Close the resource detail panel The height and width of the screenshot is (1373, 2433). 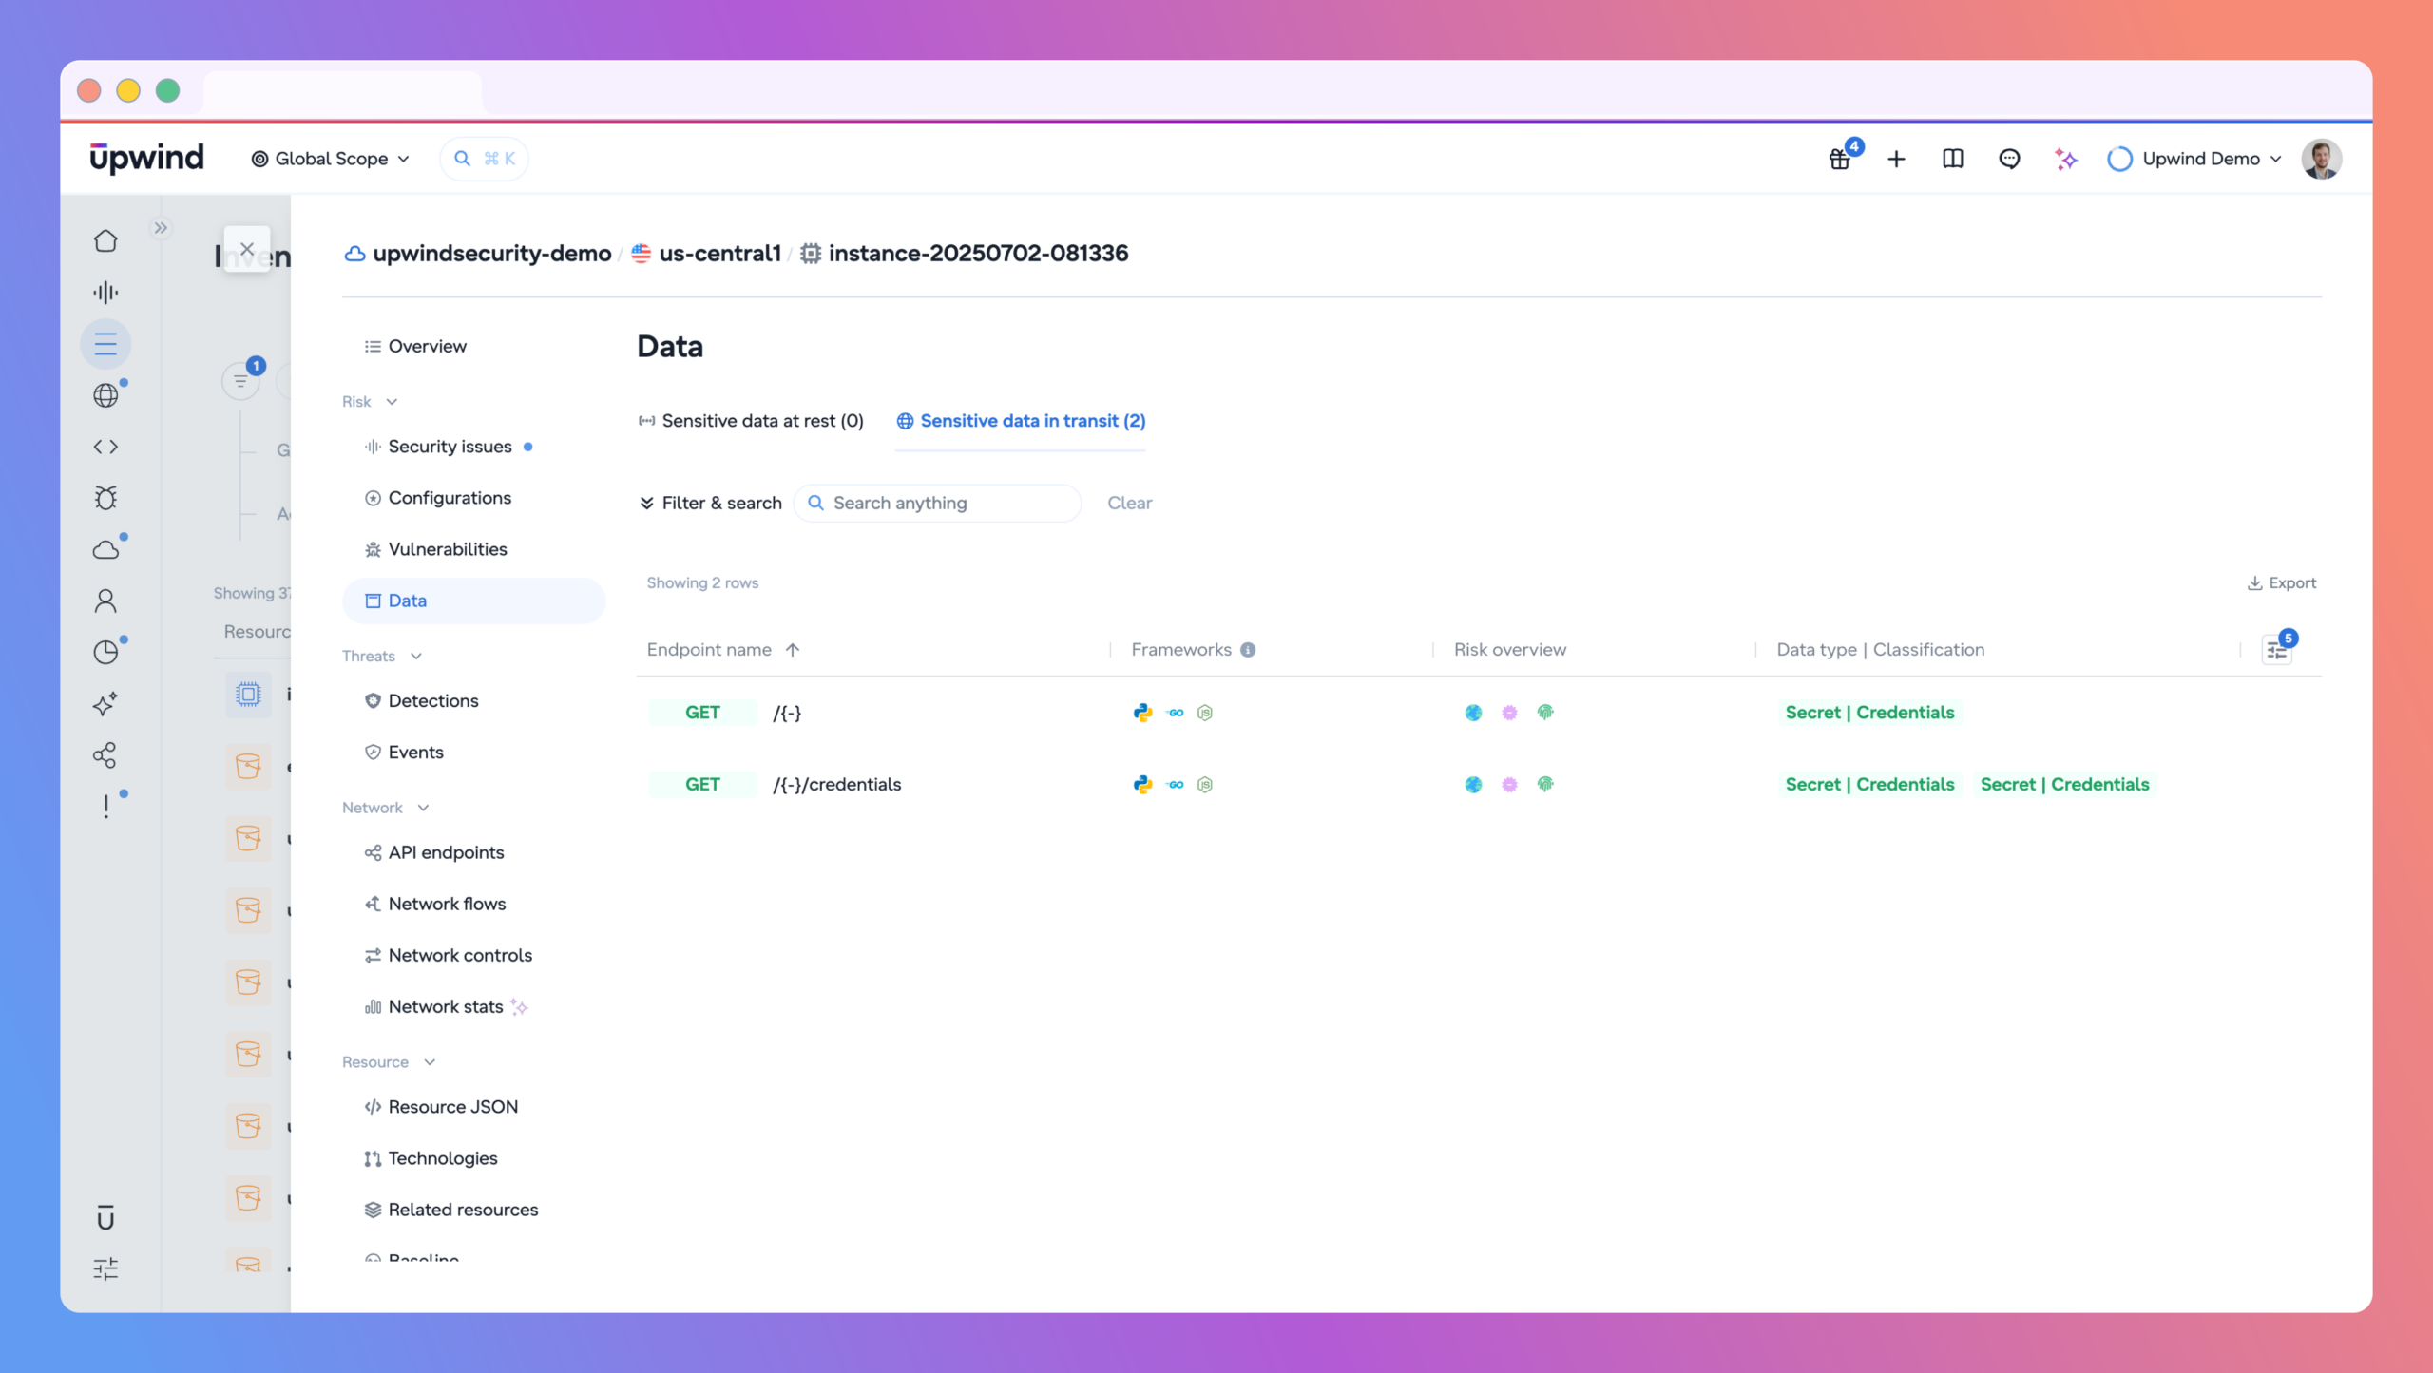(247, 249)
